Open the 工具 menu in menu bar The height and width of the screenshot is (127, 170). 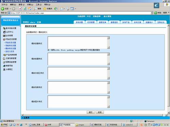point(39,4)
